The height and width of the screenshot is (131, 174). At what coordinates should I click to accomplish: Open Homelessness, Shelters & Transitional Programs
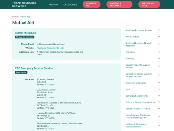pos(138,116)
